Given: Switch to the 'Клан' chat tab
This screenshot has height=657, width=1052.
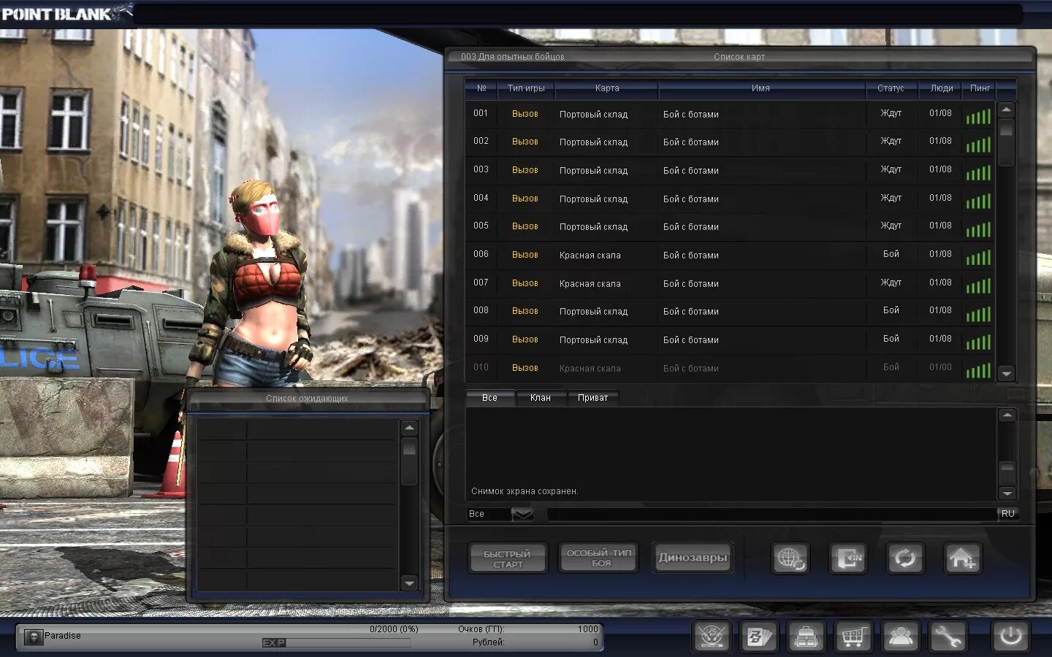Looking at the screenshot, I should click(x=541, y=398).
